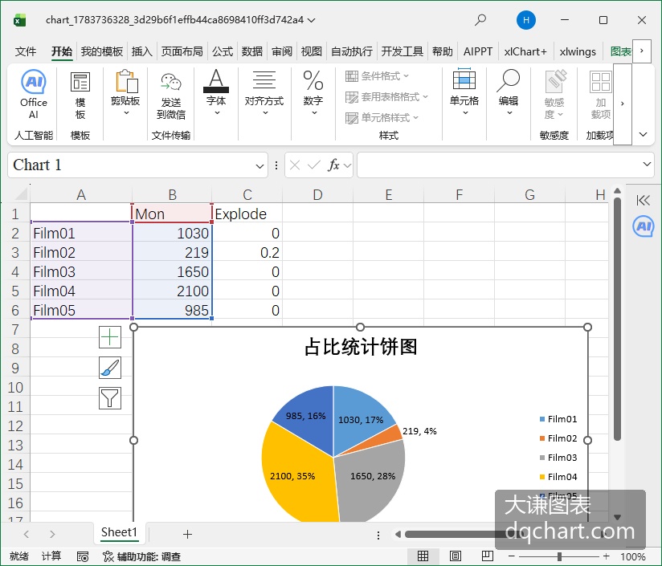Click column D header

click(x=317, y=194)
